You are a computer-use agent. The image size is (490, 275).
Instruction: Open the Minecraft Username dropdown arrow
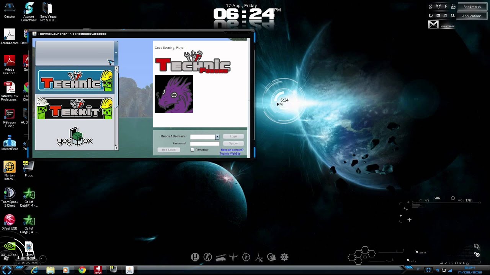[x=217, y=137]
